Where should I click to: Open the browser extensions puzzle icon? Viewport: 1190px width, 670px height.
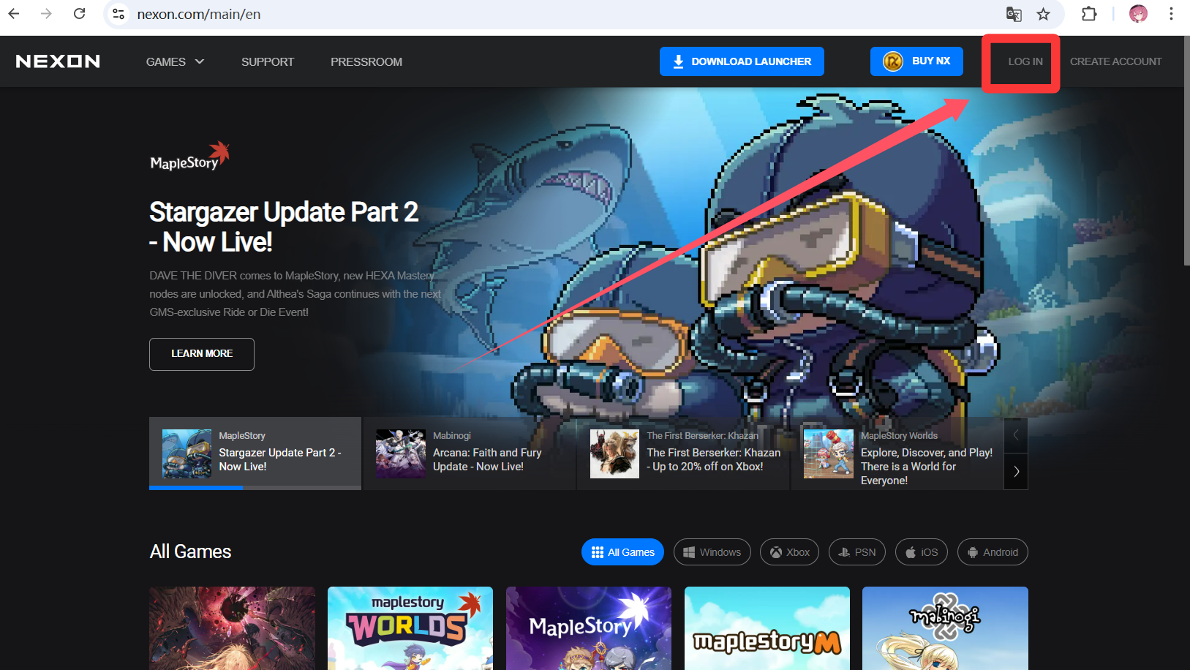pyautogui.click(x=1089, y=14)
